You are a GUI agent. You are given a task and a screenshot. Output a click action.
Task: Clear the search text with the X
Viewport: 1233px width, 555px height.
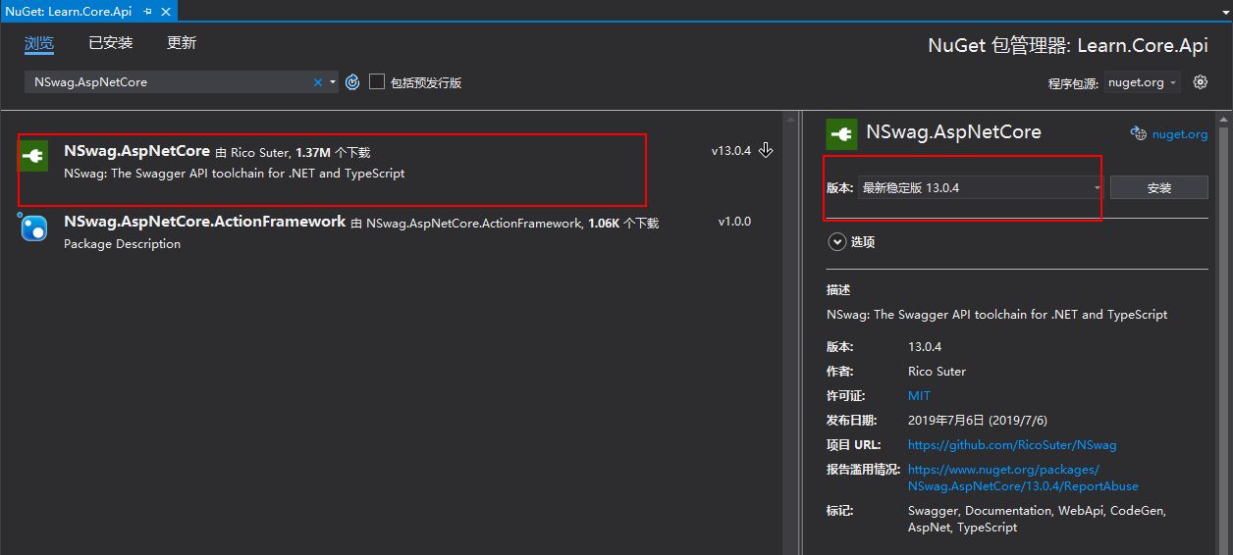318,82
